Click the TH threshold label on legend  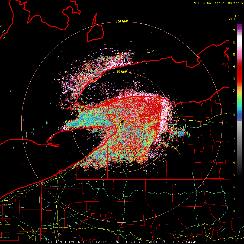pos(233,211)
